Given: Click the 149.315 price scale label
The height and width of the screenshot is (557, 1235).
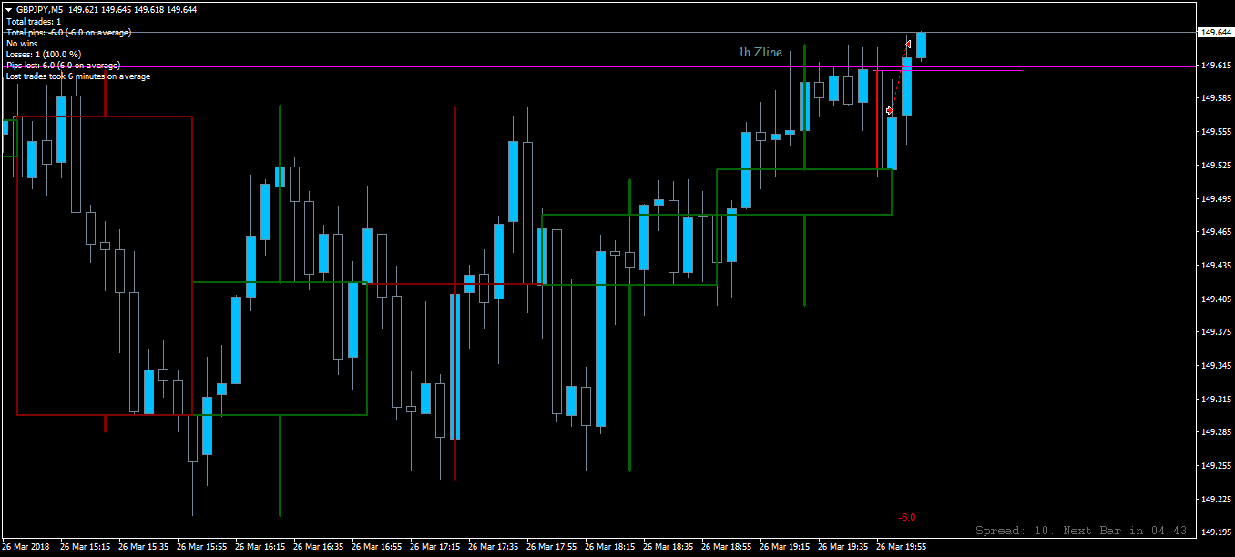Looking at the screenshot, I should click(1216, 399).
